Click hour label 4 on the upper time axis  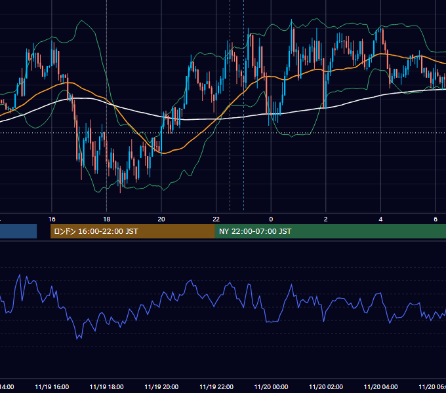pyautogui.click(x=380, y=219)
